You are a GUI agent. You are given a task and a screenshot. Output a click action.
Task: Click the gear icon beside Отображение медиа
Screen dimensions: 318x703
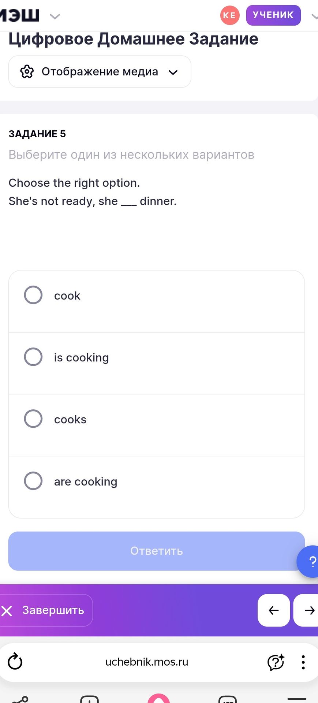click(27, 72)
